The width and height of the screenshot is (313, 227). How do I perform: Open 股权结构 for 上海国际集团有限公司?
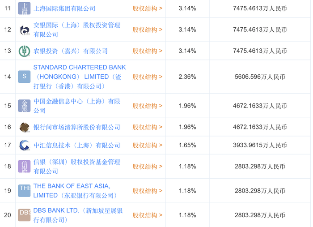[x=148, y=9]
